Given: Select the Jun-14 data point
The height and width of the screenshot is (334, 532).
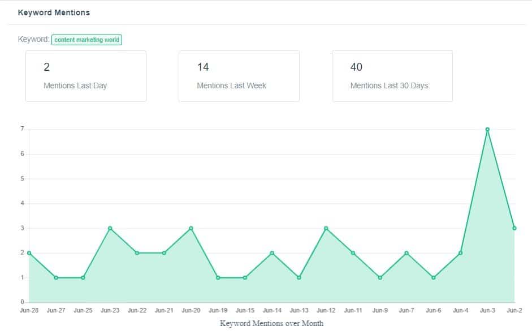Looking at the screenshot, I should point(272,253).
